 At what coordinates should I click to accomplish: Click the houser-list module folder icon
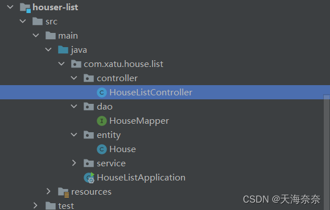[x=25, y=7]
